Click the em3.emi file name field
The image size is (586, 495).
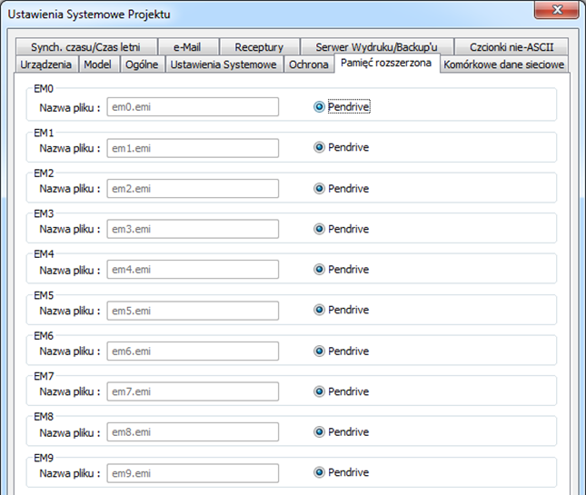pos(193,229)
